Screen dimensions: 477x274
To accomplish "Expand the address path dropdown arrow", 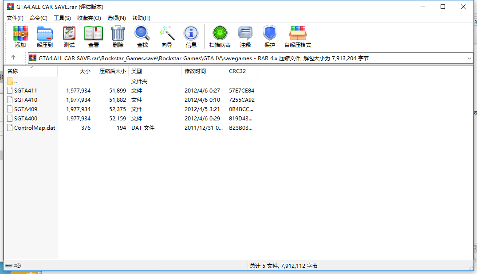I will coord(469,58).
